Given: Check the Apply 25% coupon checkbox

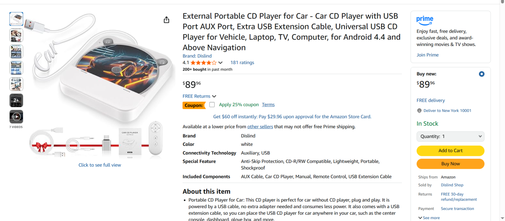Looking at the screenshot, I should [212, 105].
